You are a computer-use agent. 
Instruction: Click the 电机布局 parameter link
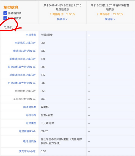pyautogui.click(x=31, y=115)
